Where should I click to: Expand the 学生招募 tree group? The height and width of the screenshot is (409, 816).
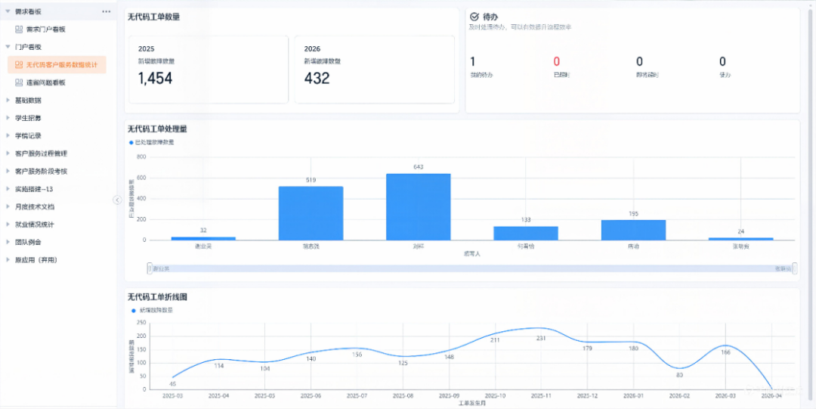coord(8,118)
